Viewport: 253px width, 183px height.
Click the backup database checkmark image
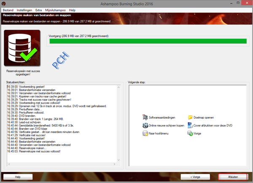point(22,48)
